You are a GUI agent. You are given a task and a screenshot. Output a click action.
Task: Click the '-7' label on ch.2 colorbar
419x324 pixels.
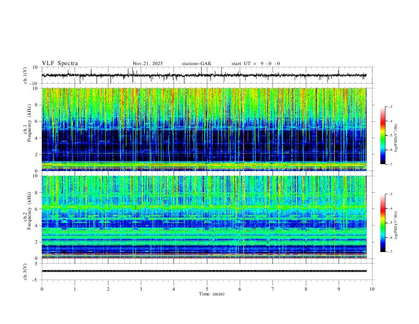(390, 252)
